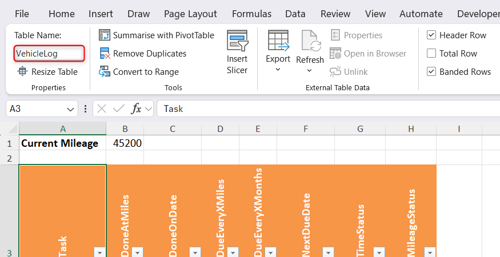Click the Convert to Range icon
This screenshot has height=257, width=500.
pos(104,72)
